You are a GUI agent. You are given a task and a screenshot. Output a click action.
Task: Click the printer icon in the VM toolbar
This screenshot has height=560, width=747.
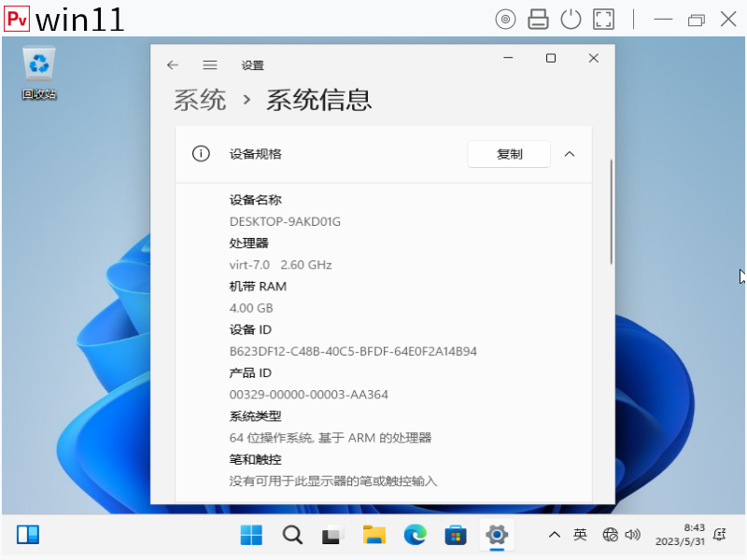538,20
